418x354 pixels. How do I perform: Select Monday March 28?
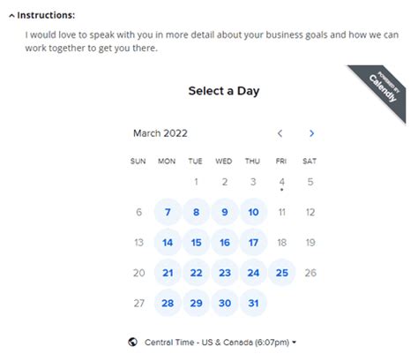(x=168, y=303)
